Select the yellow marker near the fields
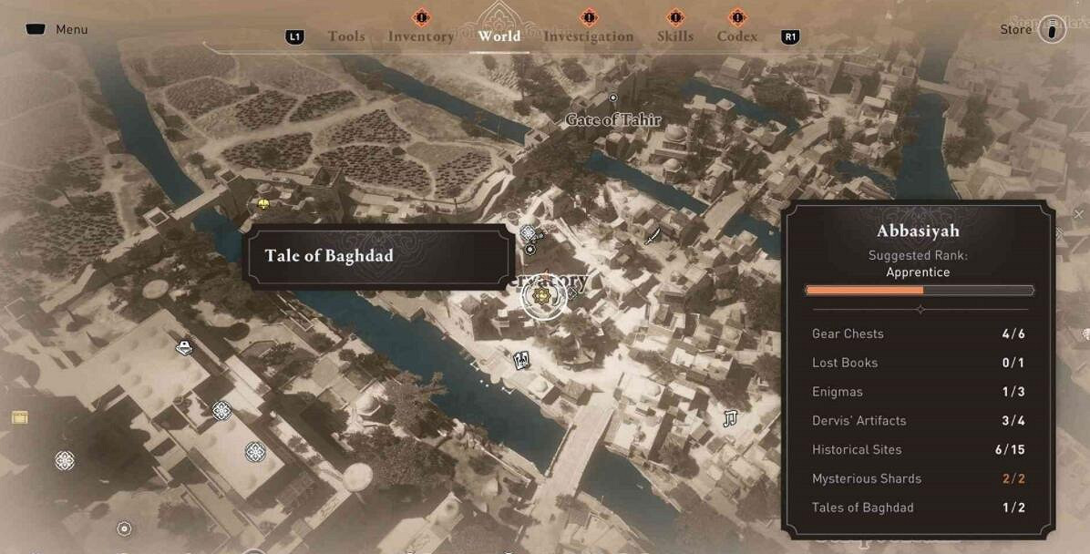The image size is (1090, 554). pos(262,204)
